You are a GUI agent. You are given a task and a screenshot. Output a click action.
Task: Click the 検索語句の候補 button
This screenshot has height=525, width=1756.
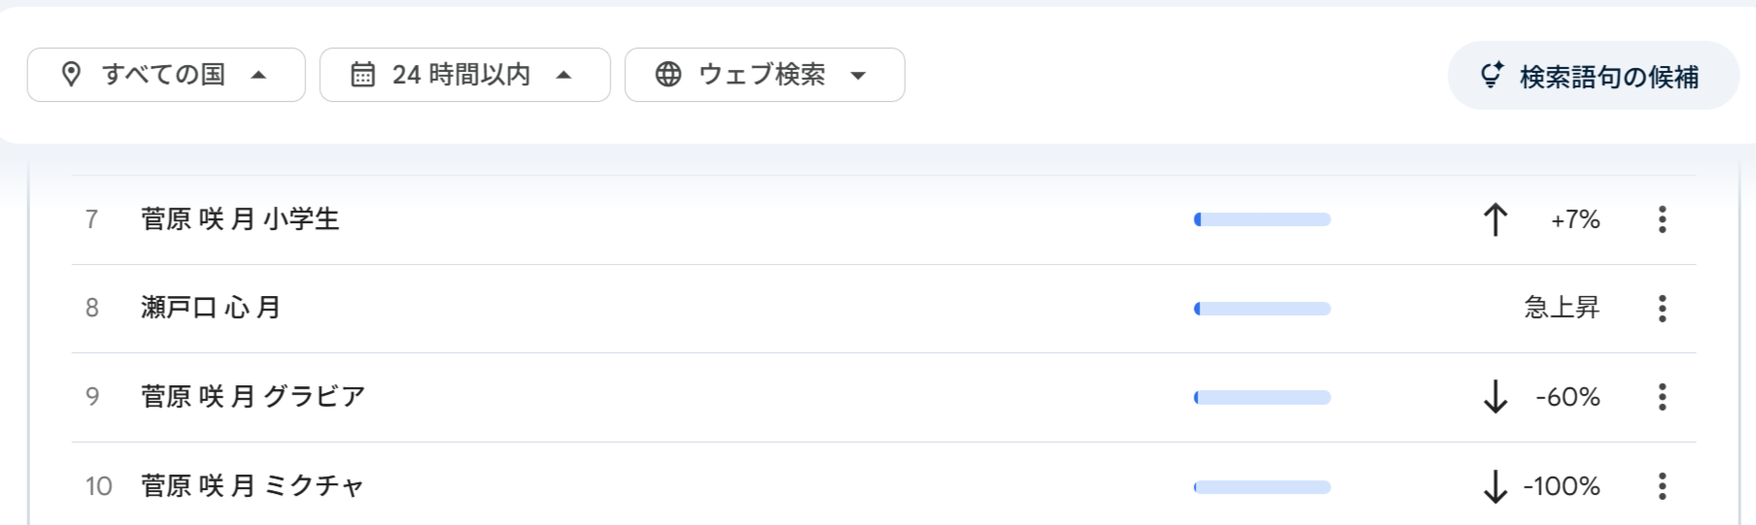pos(1593,76)
